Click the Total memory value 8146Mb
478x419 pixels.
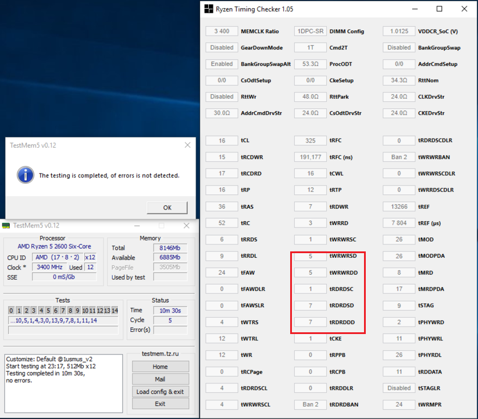(x=170, y=248)
